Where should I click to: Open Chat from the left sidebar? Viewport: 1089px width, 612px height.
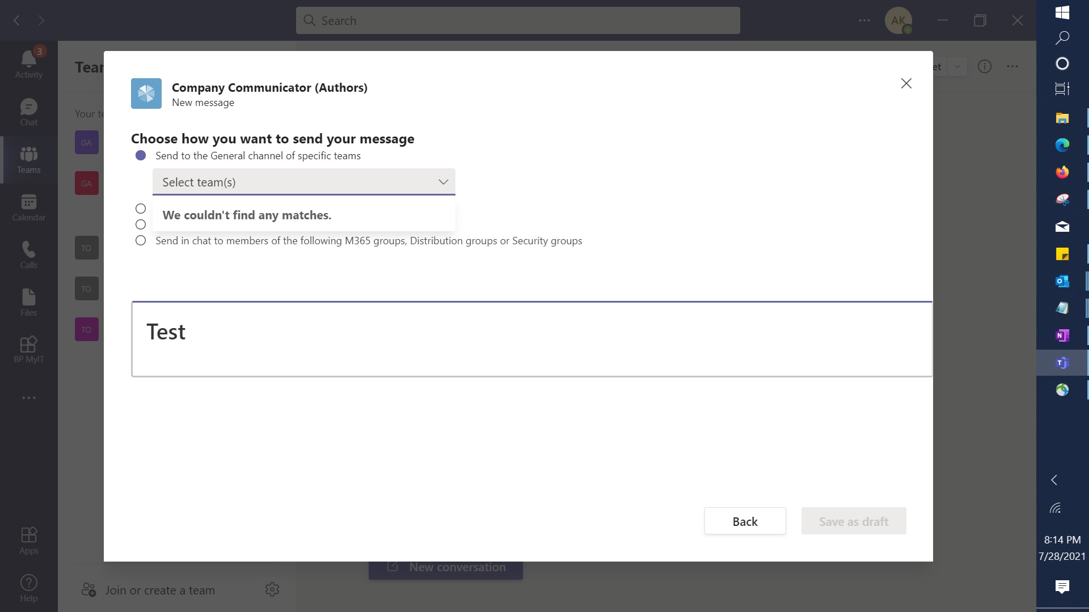[28, 111]
